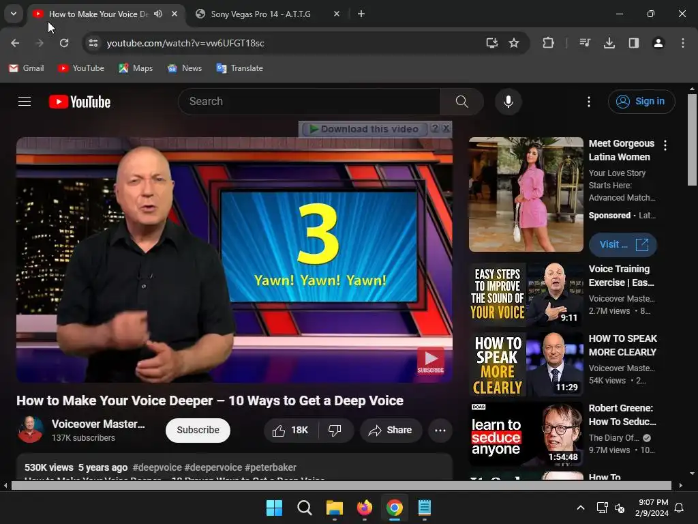Click the #deepvoice hashtag

(157, 467)
